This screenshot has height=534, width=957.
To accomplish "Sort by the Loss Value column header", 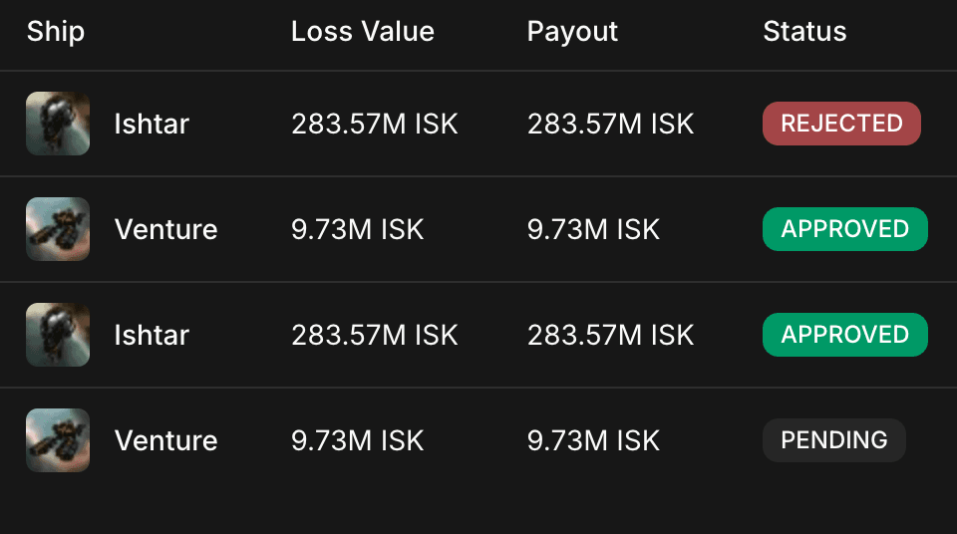I will (362, 32).
